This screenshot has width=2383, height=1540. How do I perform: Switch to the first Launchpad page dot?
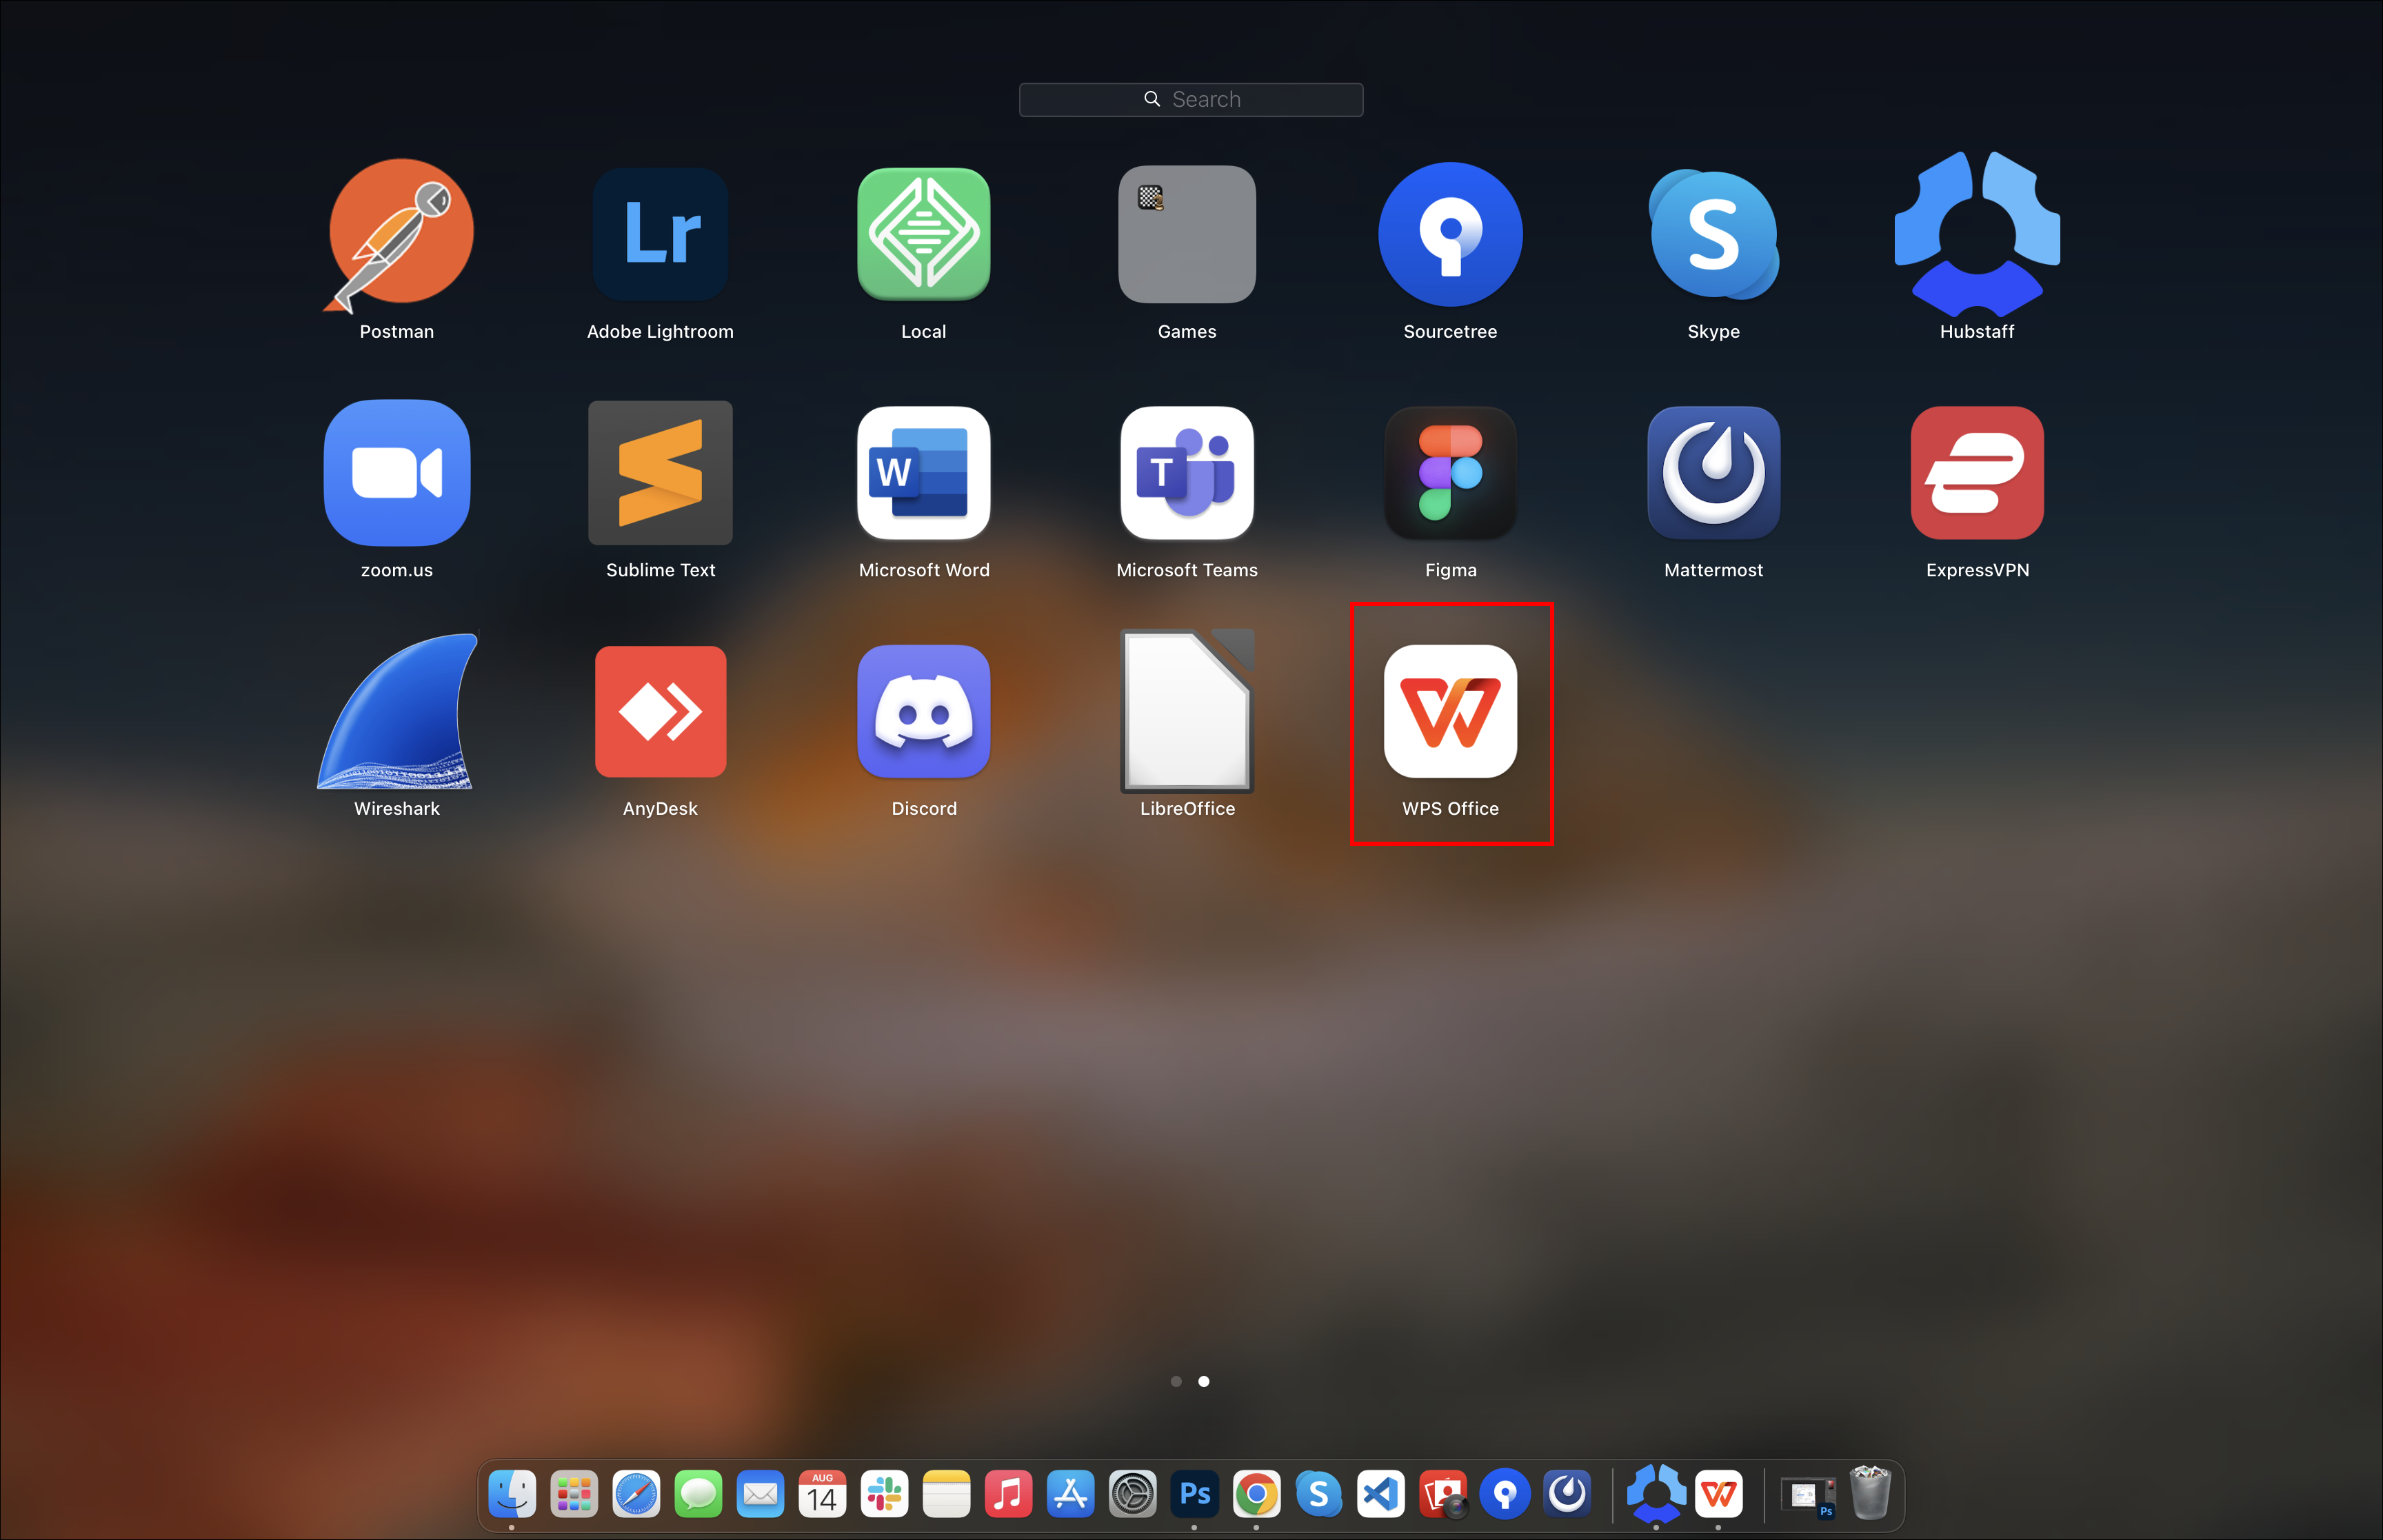(1176, 1381)
